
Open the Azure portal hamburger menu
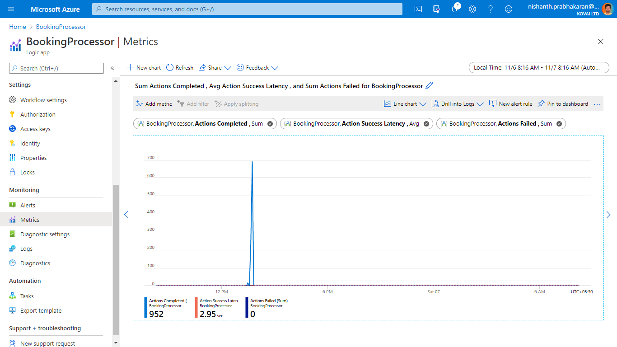coord(11,9)
